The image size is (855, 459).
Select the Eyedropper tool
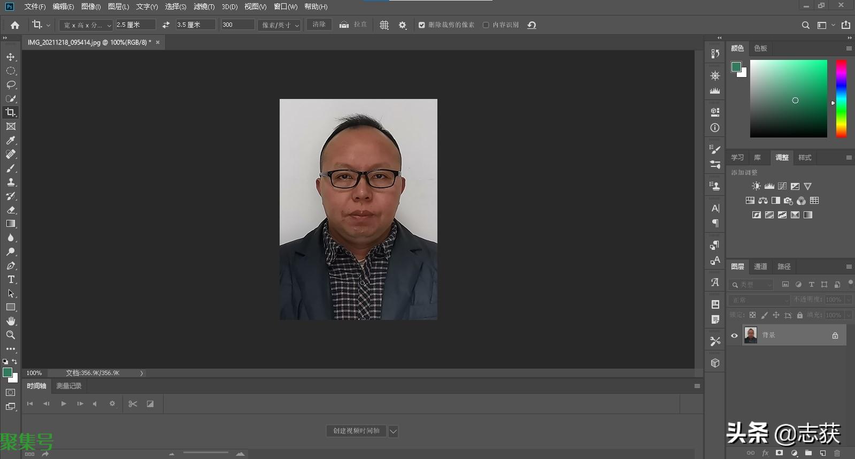pyautogui.click(x=11, y=140)
